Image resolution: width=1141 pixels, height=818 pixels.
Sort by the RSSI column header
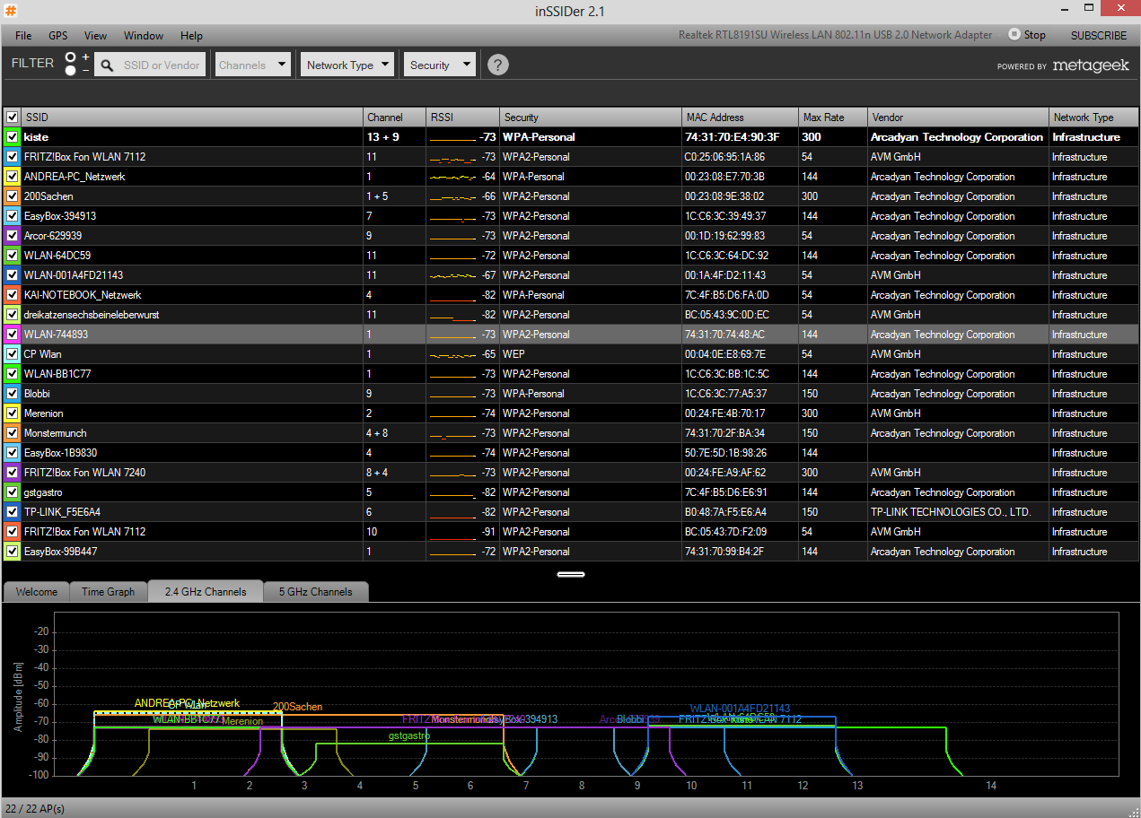point(463,117)
